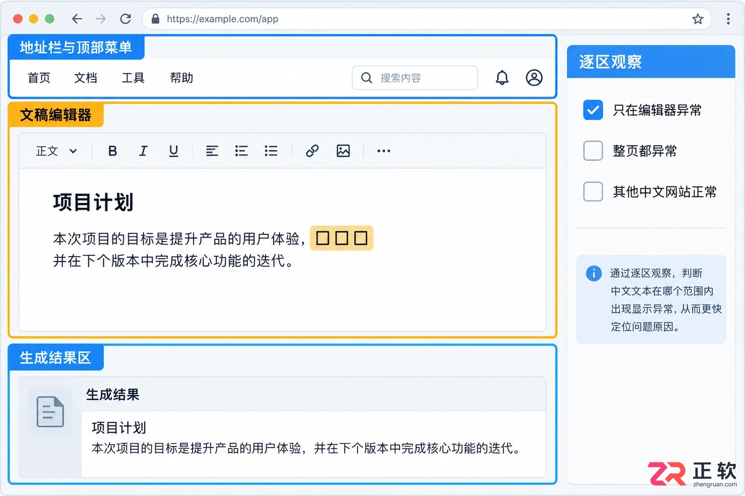Open more editor options ellipsis
The image size is (745, 496).
pyautogui.click(x=383, y=151)
